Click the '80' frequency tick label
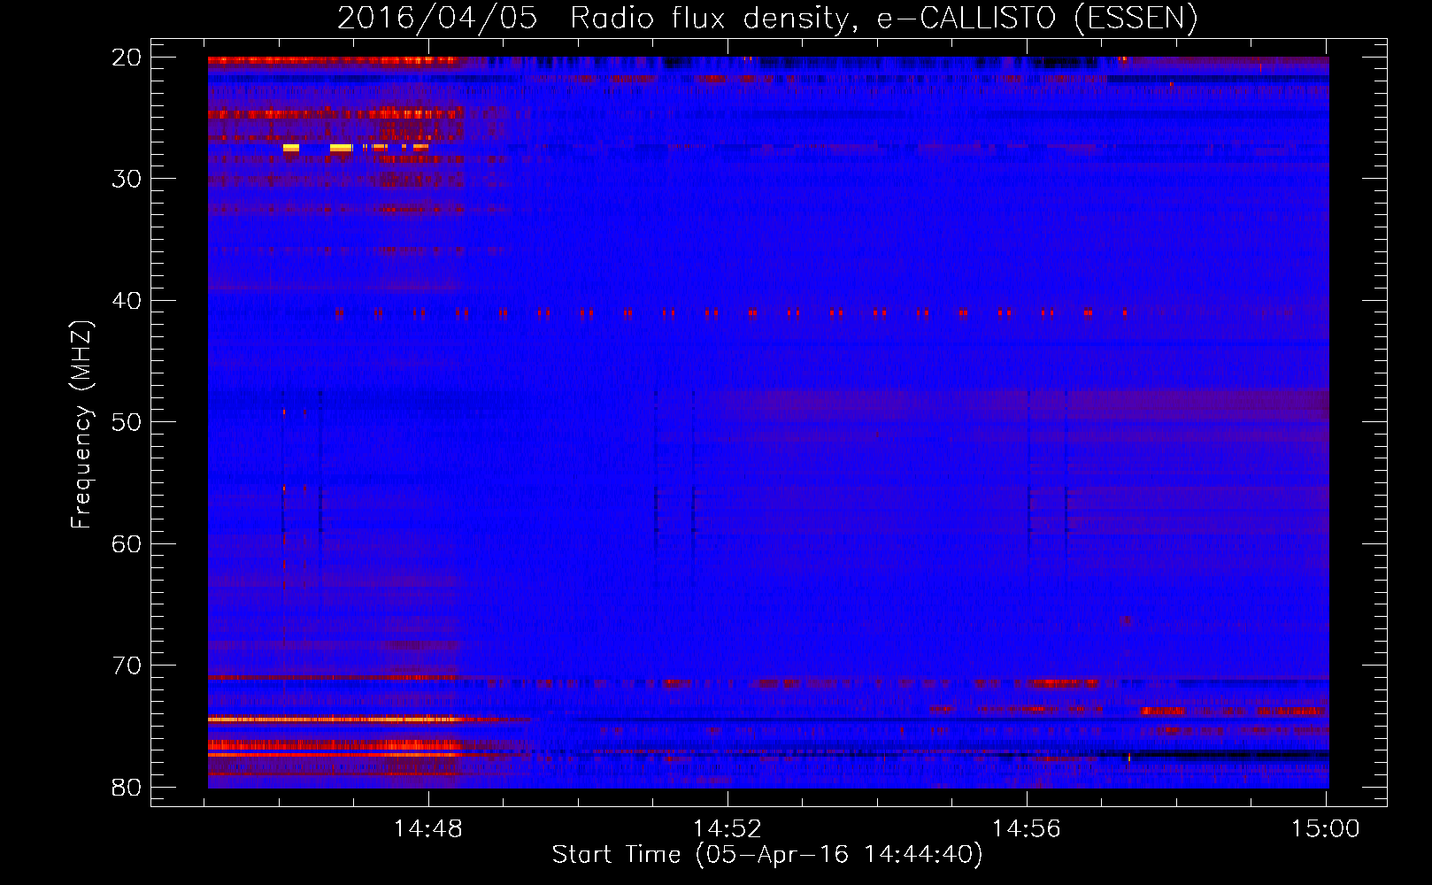1432x885 pixels. (x=127, y=788)
